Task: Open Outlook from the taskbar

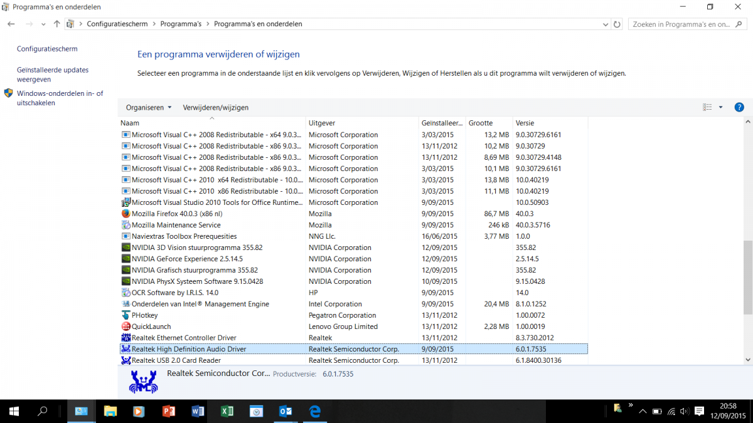Action: [x=286, y=411]
